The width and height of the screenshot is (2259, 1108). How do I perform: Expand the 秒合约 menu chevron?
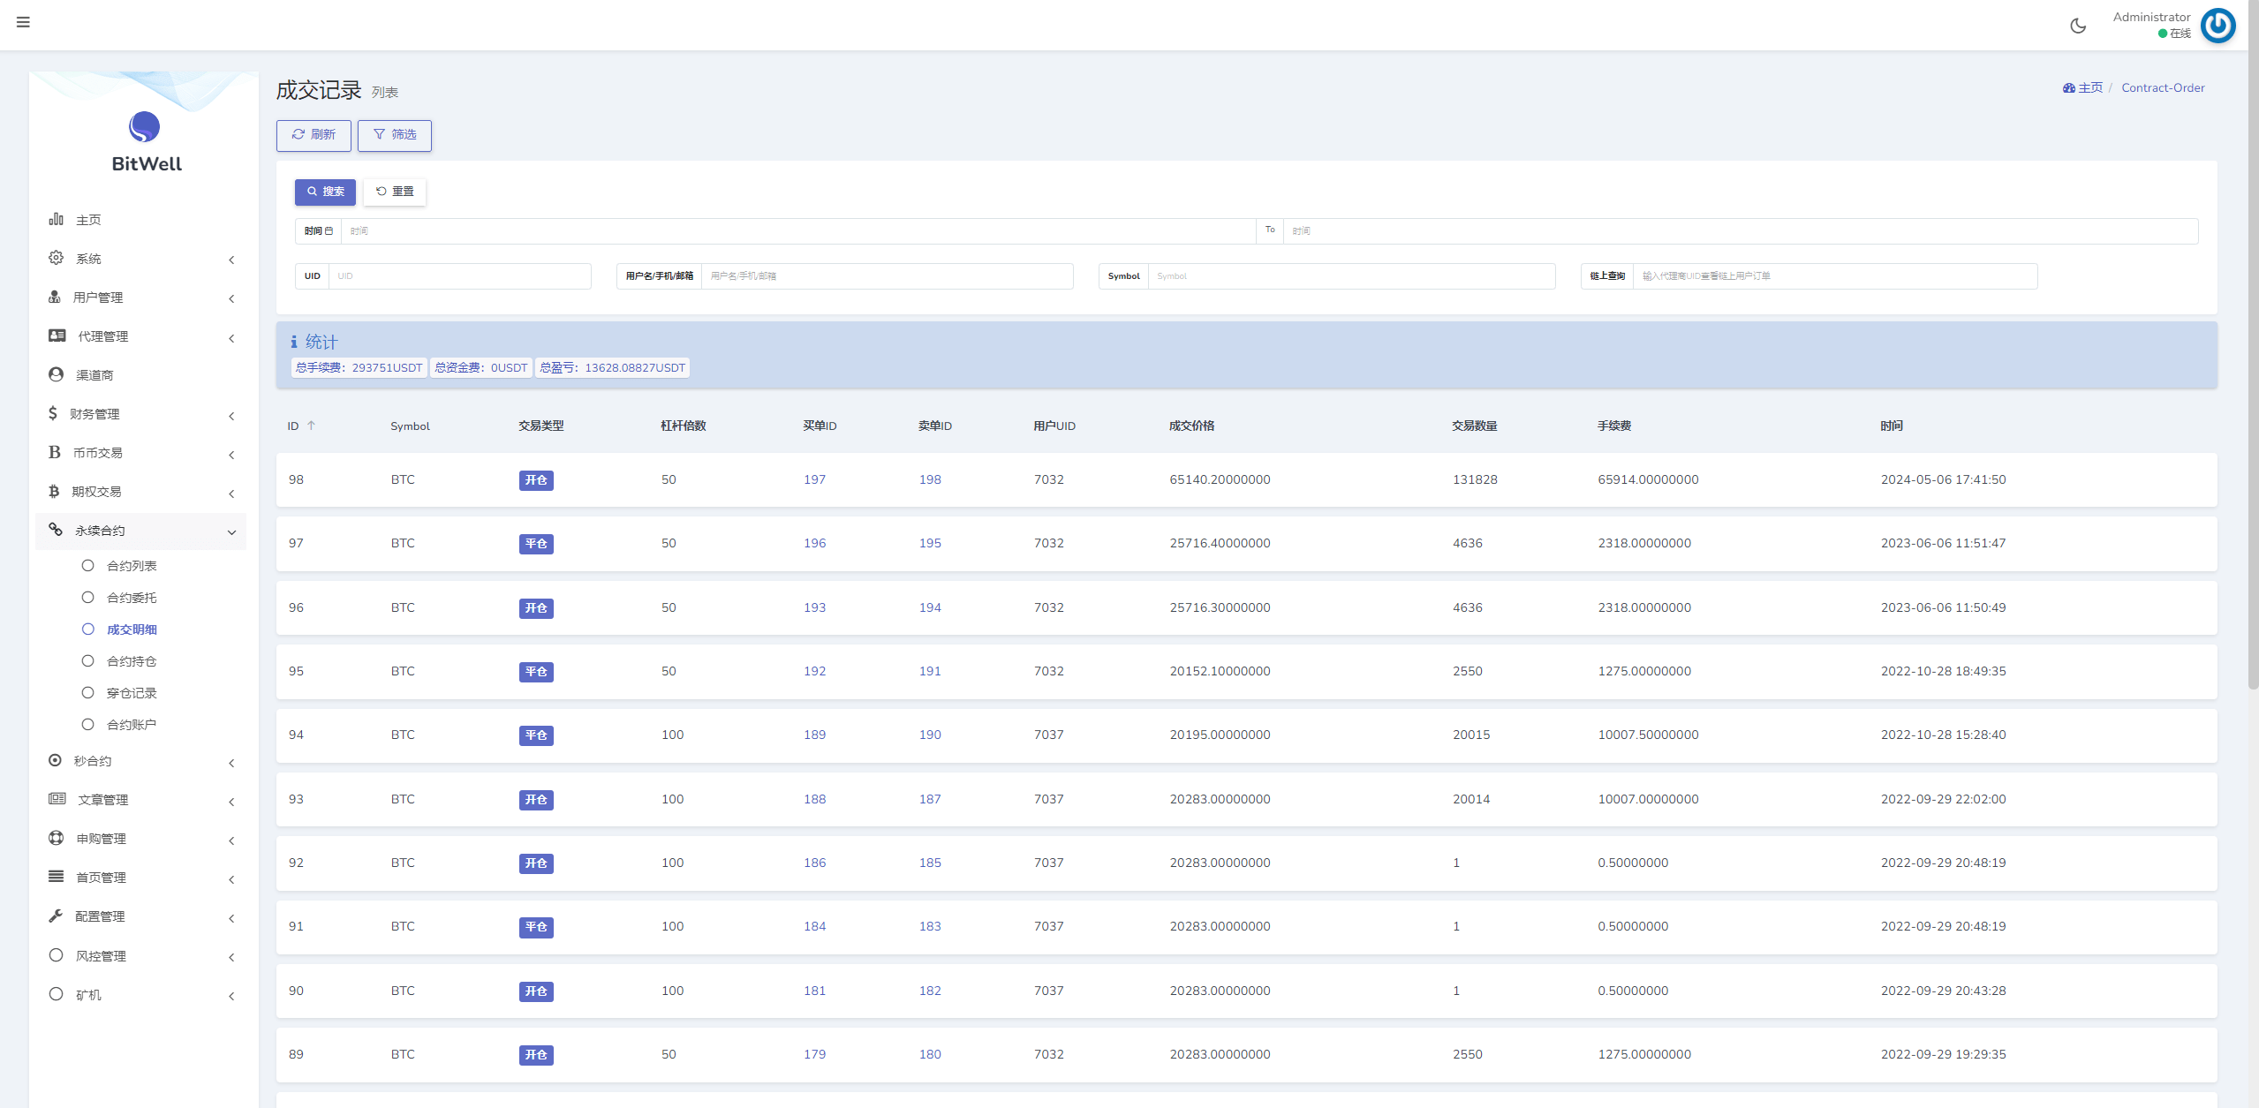[231, 763]
